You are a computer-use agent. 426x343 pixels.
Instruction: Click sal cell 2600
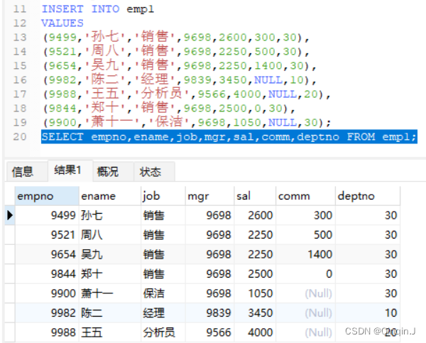pos(255,215)
